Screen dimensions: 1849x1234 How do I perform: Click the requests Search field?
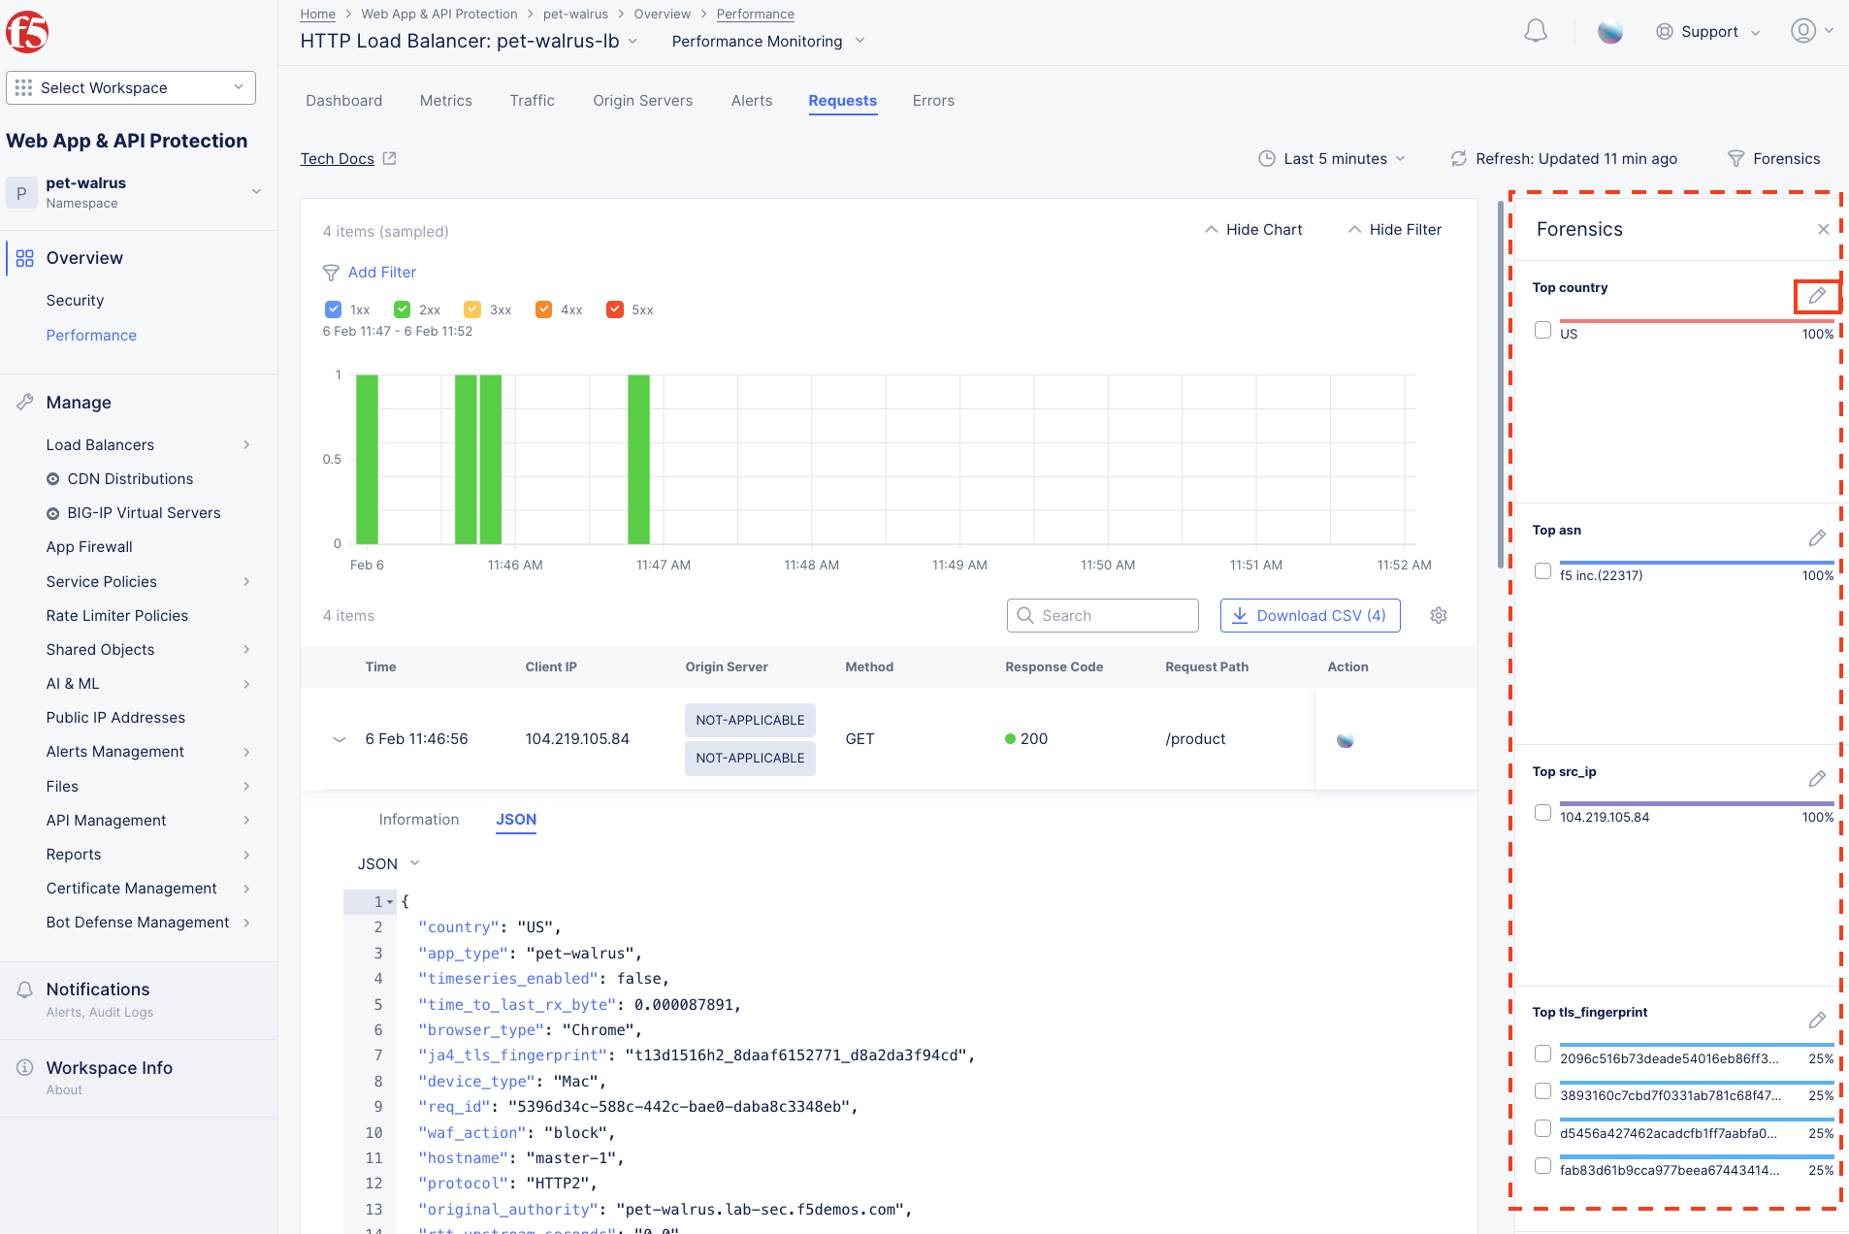coord(1103,616)
